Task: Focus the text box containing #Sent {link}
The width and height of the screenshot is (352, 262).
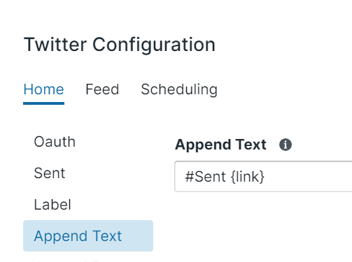Action: coord(263,176)
